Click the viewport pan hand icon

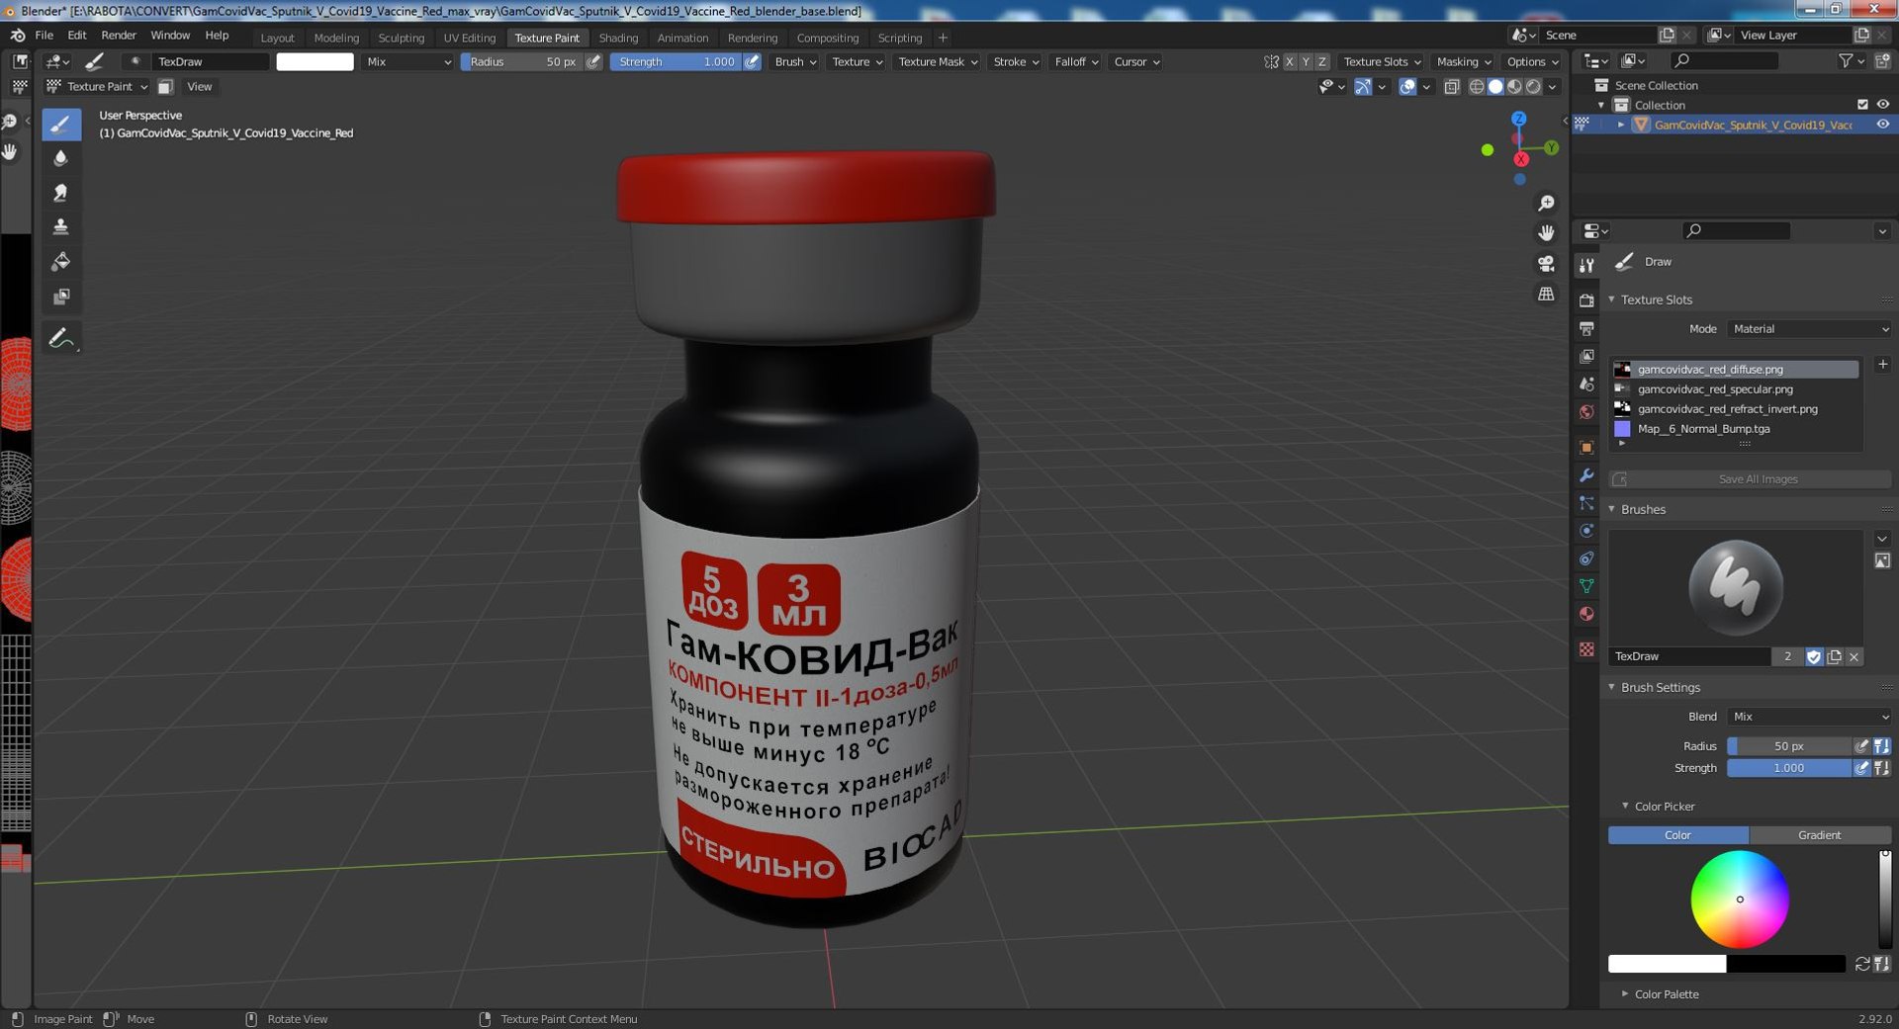(x=1546, y=233)
